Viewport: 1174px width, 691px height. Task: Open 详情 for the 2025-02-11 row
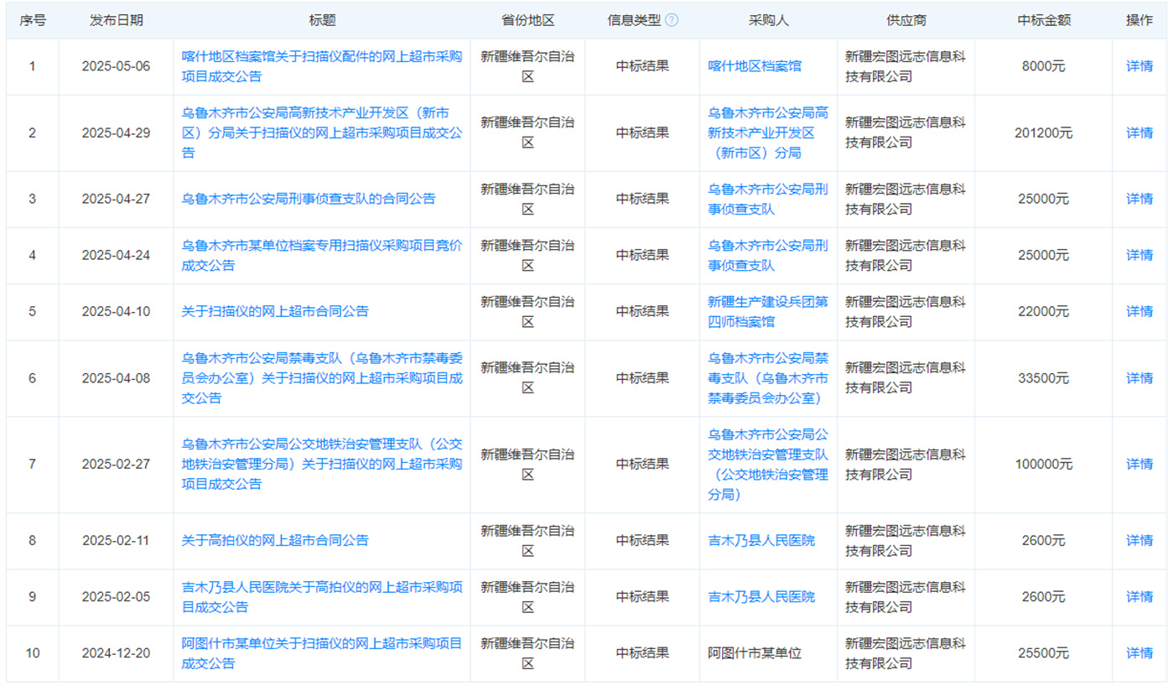click(1140, 540)
